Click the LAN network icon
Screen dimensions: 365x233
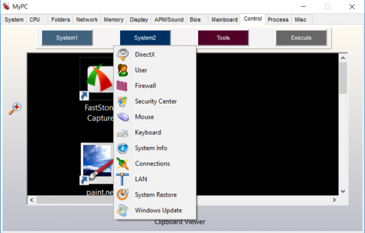pyautogui.click(x=122, y=179)
